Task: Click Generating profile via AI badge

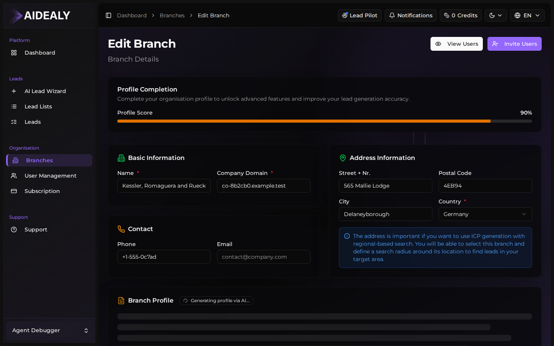Action: [x=216, y=301]
